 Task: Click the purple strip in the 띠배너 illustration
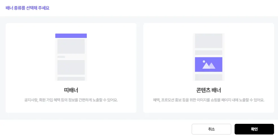point(71,36)
